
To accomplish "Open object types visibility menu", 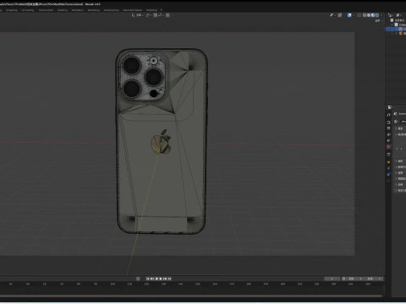I will click(333, 15).
